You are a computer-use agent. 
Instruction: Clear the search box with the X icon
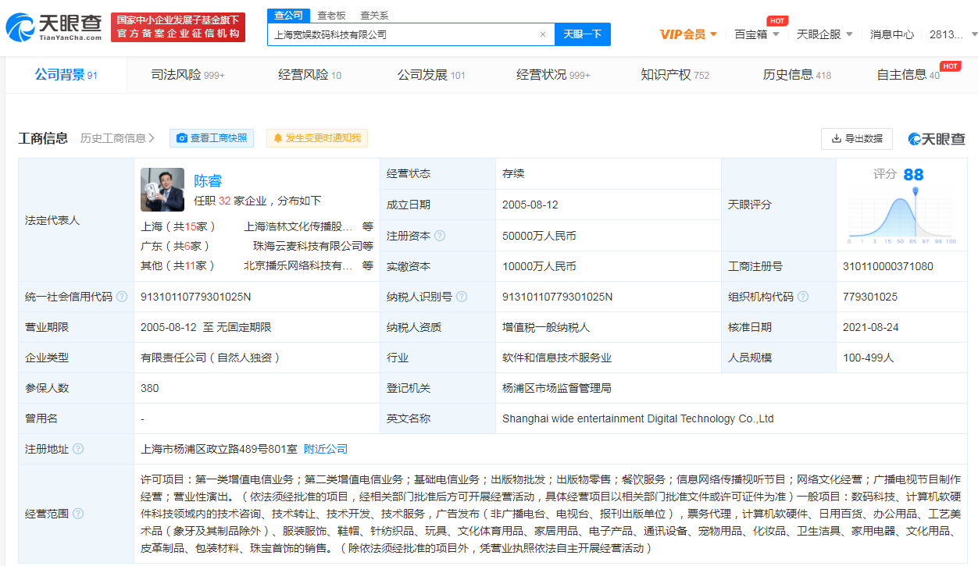pyautogui.click(x=543, y=34)
